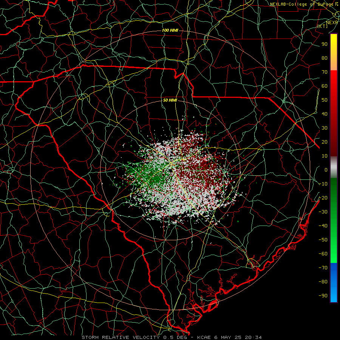Select the 40 value on velocity scale

pos(325,114)
